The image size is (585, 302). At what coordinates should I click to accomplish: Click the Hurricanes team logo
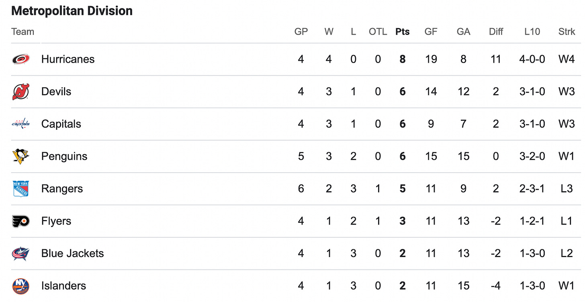coord(20,59)
